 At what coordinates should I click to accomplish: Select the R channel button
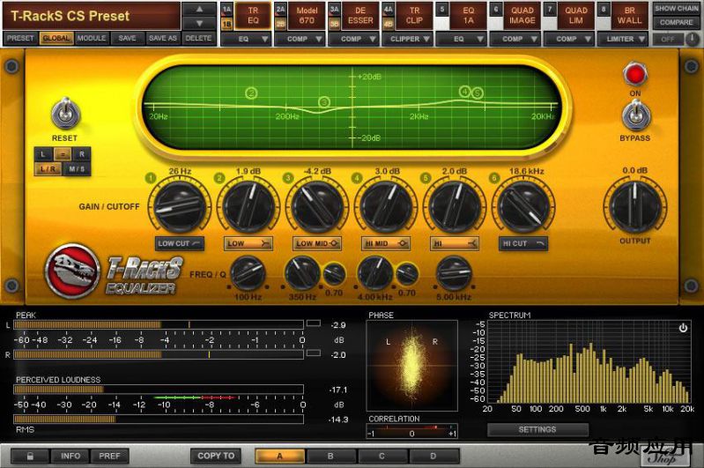point(82,154)
